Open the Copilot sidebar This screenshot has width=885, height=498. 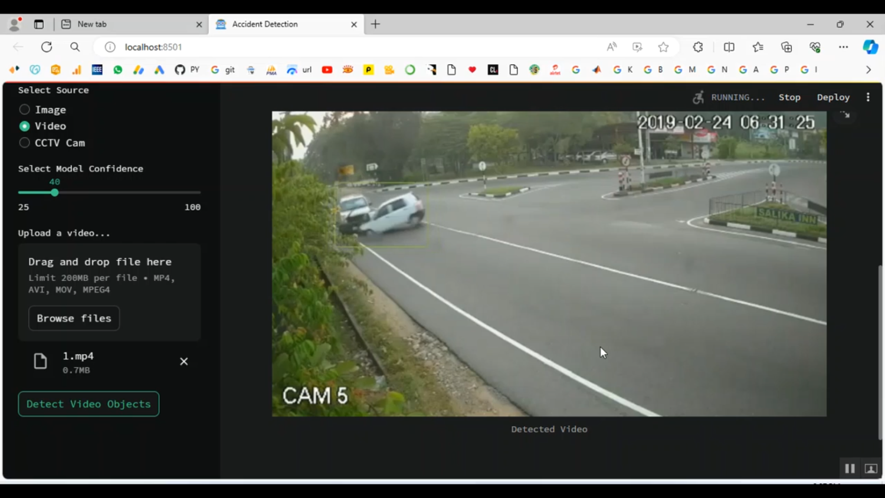(x=871, y=47)
